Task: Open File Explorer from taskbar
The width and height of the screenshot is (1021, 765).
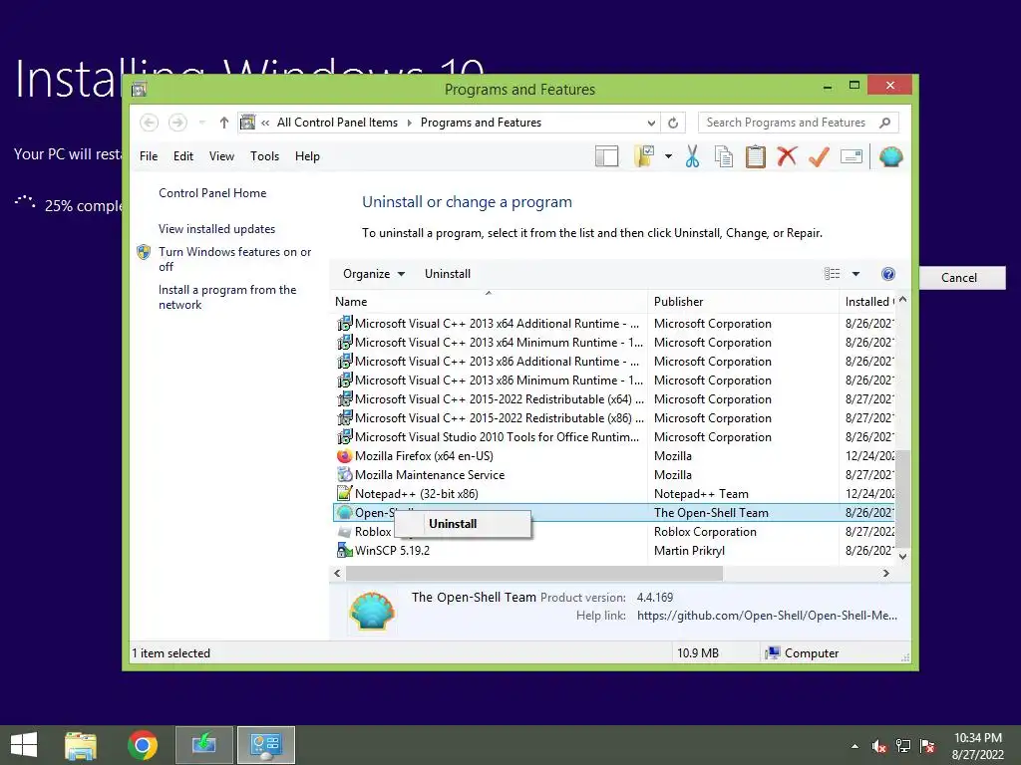Action: coord(81,745)
